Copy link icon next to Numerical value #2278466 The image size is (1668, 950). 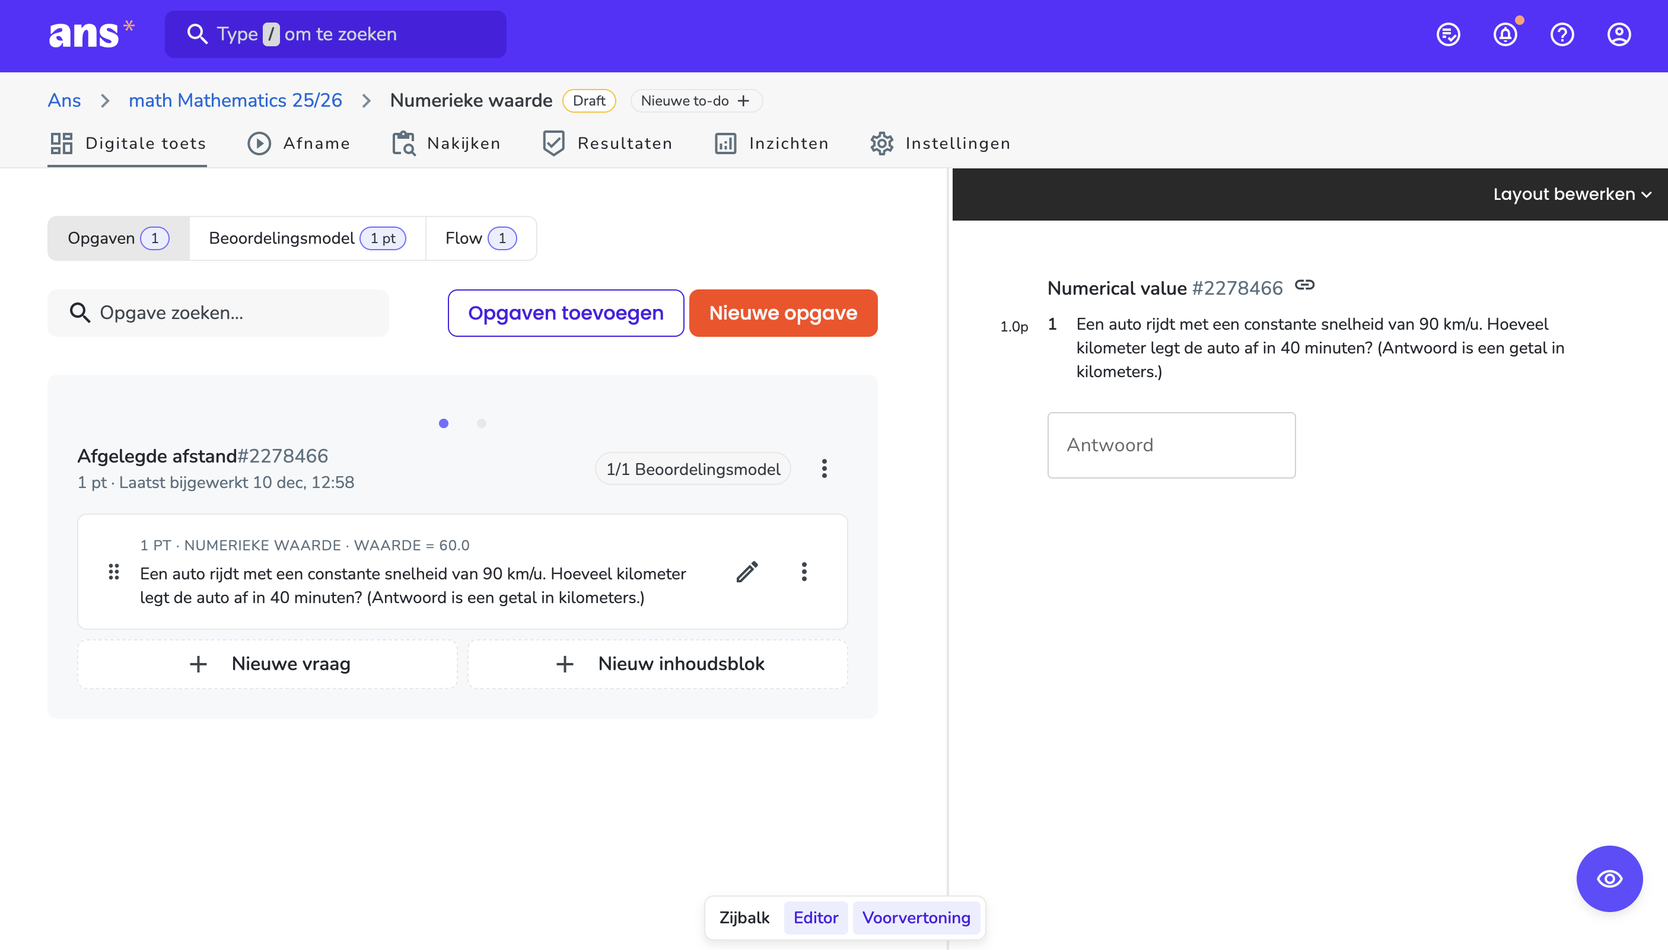[1304, 285]
